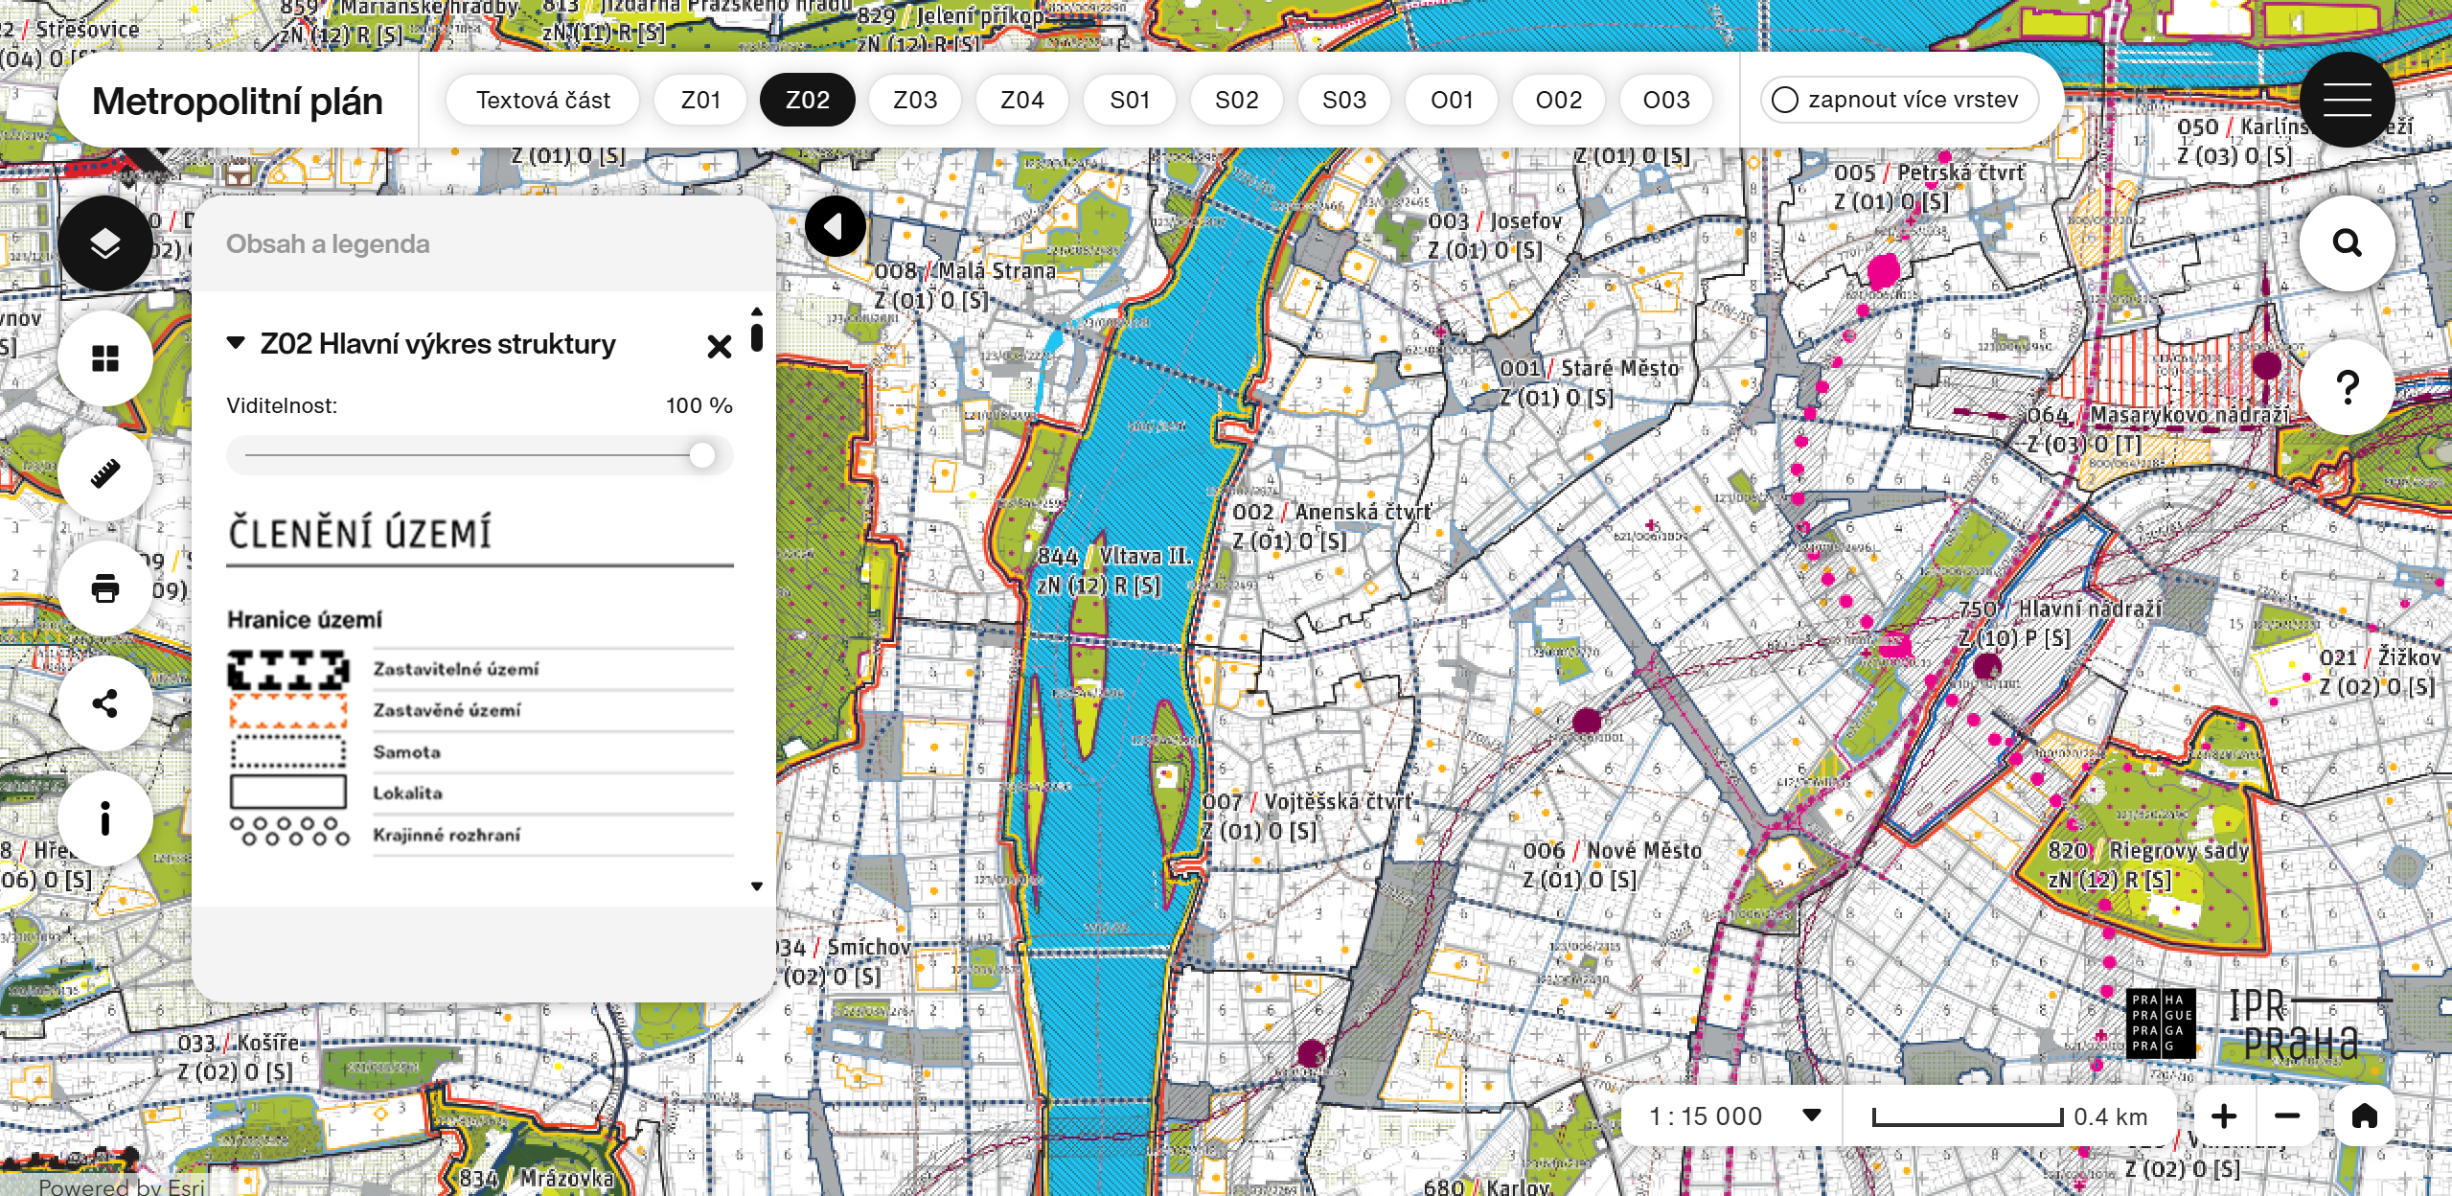Screen dimensions: 2452x1196
Task: Open the 1:15 000 scale dropdown
Action: coord(1810,1116)
